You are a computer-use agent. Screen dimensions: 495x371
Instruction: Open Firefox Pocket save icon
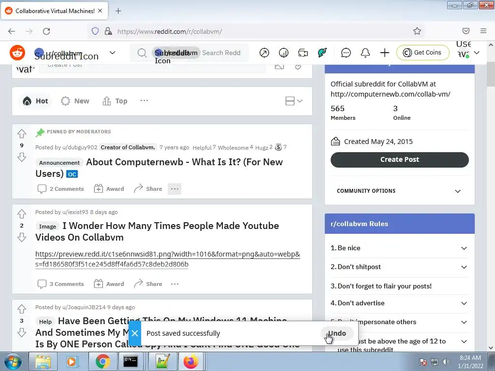(x=466, y=31)
